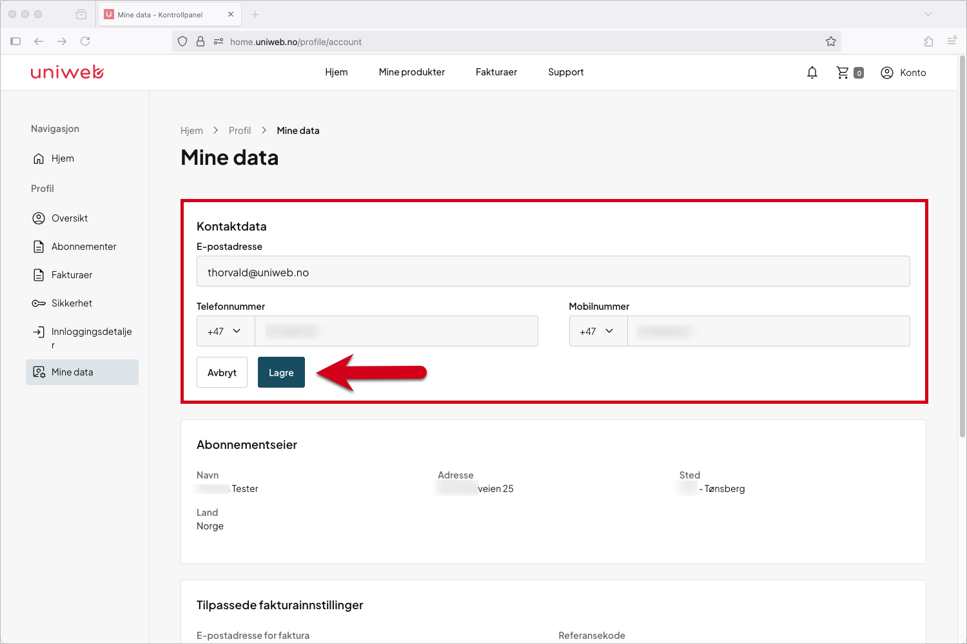Image resolution: width=967 pixels, height=644 pixels.
Task: Click the Mine data sidebar icon
Action: 39,372
